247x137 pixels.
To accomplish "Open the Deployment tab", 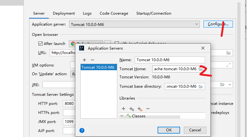I will click(x=64, y=13).
